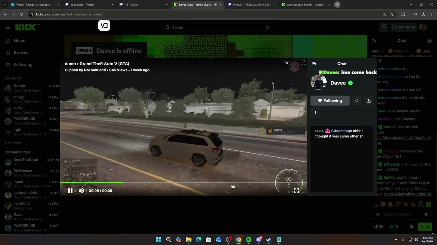Reload the current page
Viewport: 437px width, 245px height.
coord(22,14)
